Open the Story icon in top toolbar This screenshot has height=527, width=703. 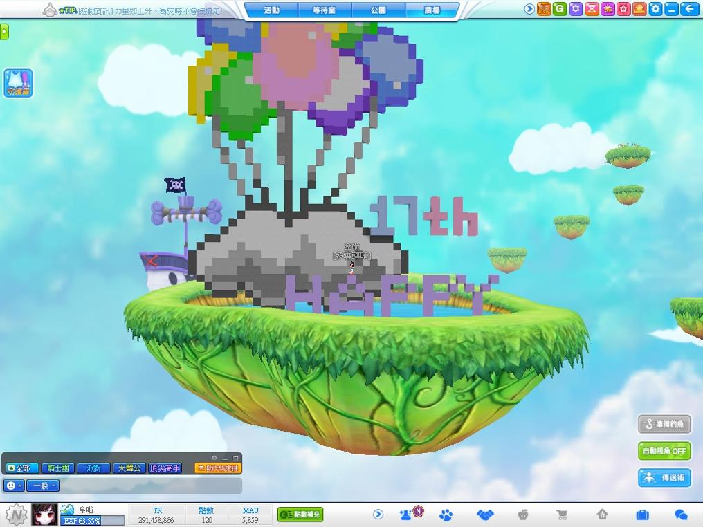544,9
